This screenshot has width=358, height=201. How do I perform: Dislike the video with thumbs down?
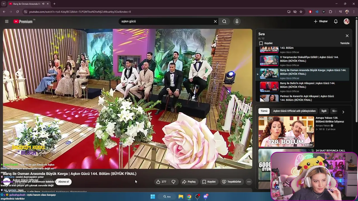click(173, 182)
